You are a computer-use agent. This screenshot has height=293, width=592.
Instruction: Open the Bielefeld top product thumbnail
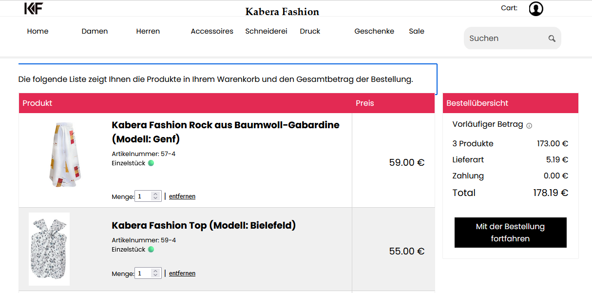pyautogui.click(x=49, y=249)
